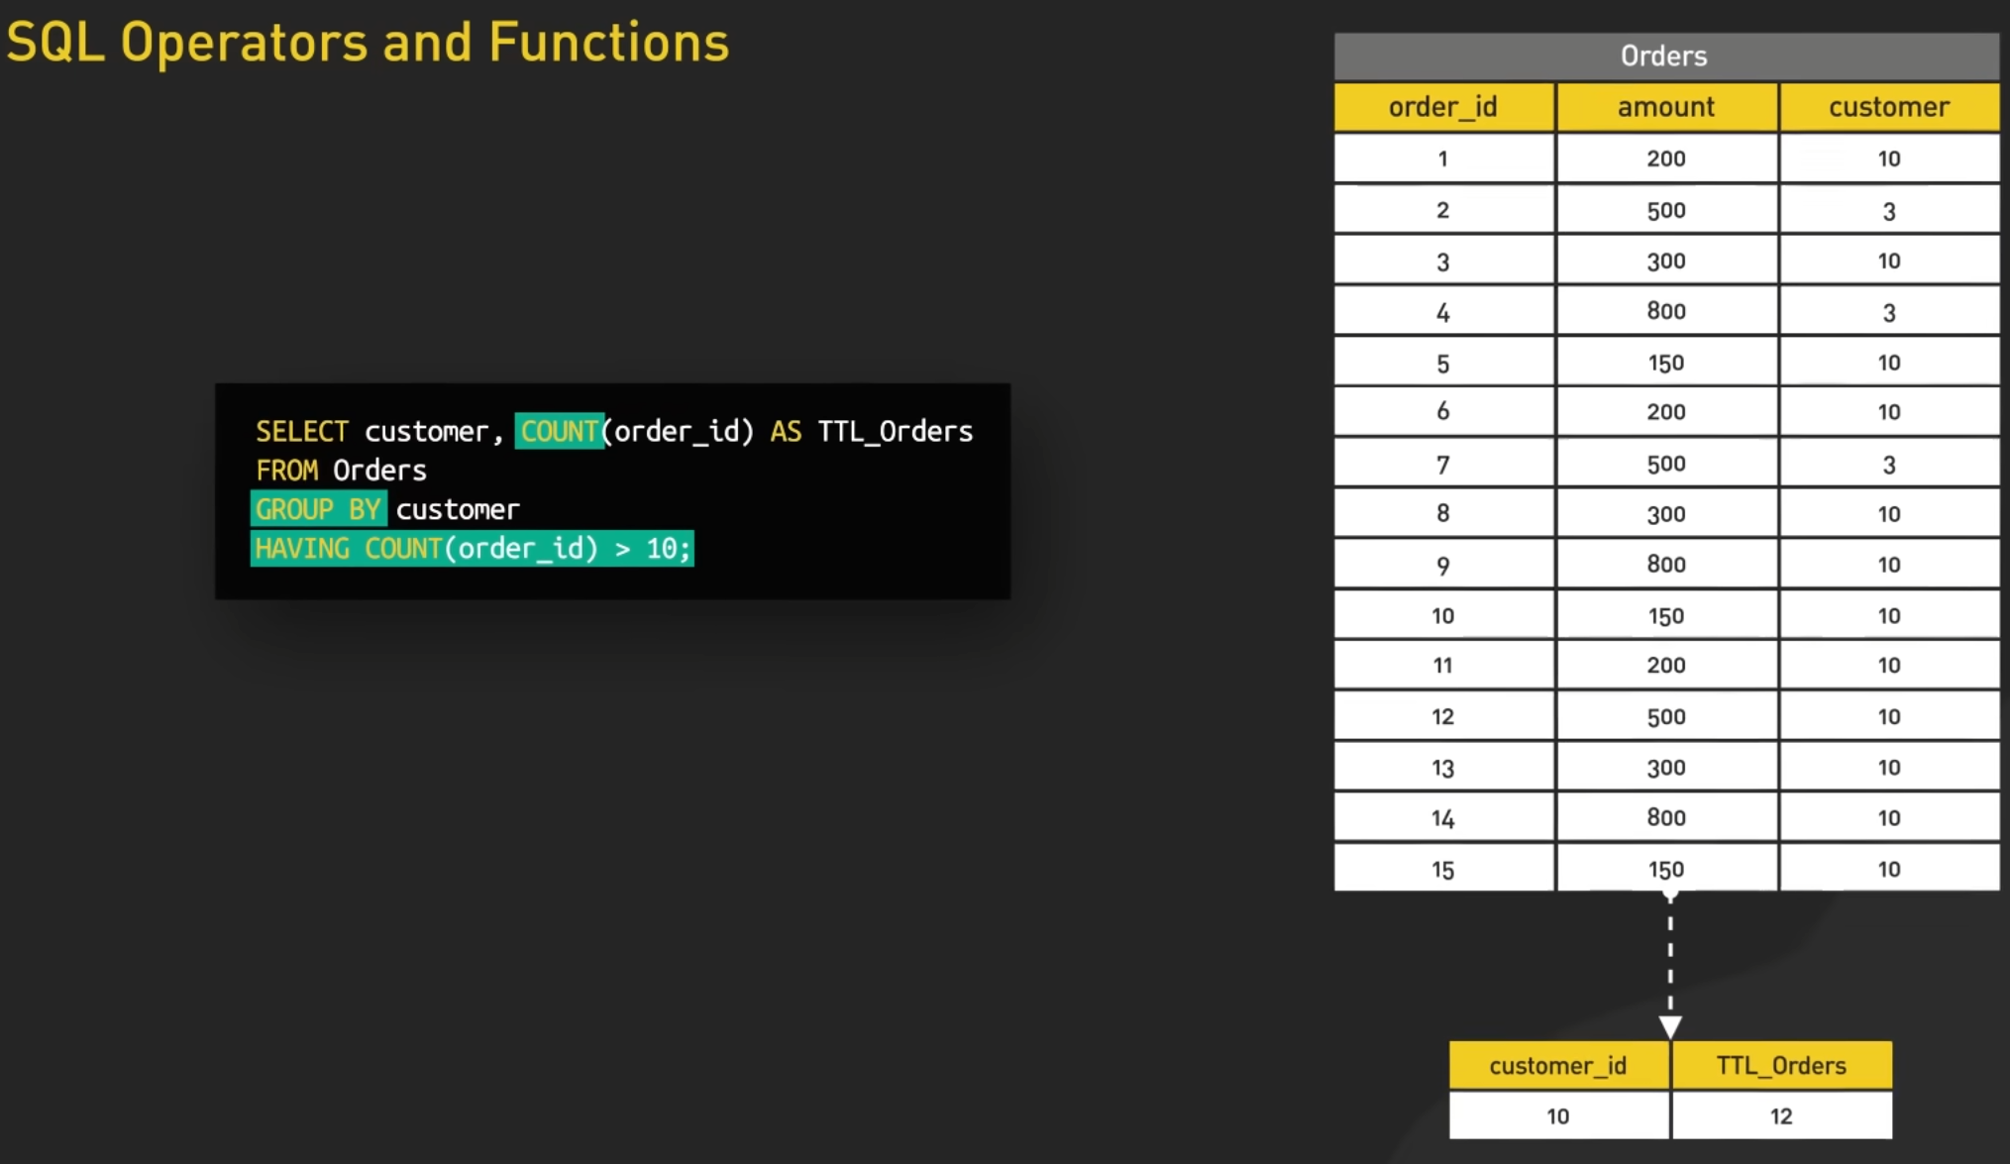Select the '10' cell under customer_id

click(x=1558, y=1115)
